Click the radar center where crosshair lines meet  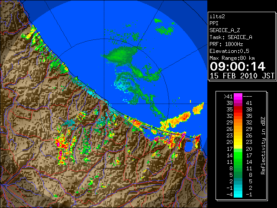pos(104,104)
